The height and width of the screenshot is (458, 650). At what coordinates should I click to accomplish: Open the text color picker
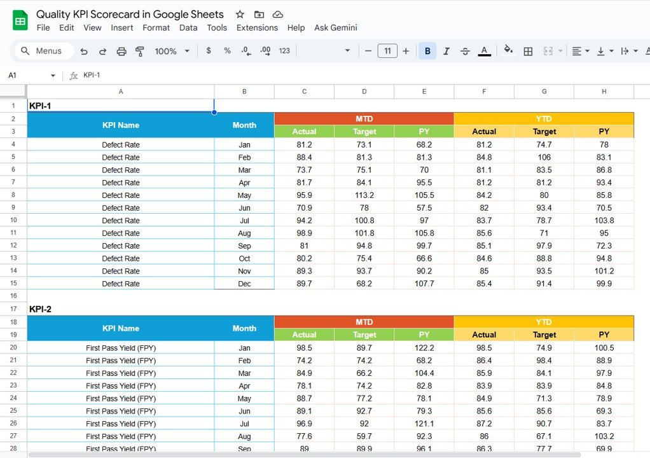click(484, 51)
